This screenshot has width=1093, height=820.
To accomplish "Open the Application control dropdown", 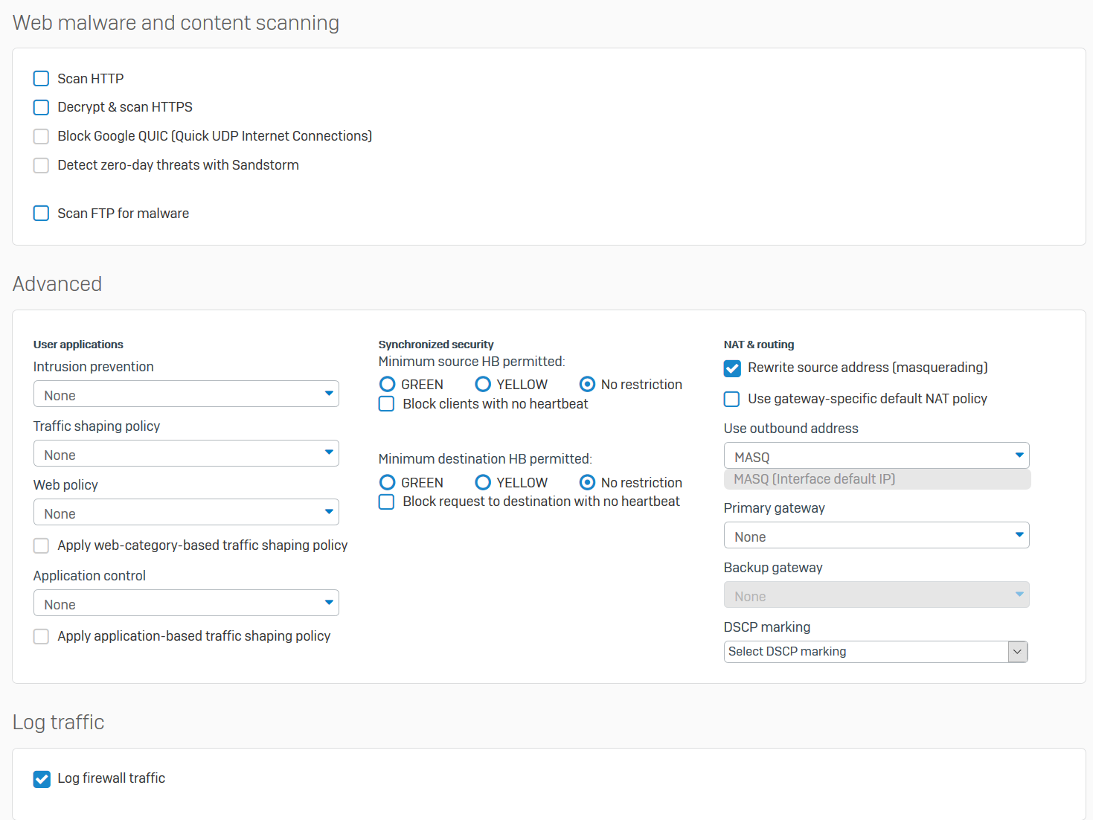I will 186,603.
